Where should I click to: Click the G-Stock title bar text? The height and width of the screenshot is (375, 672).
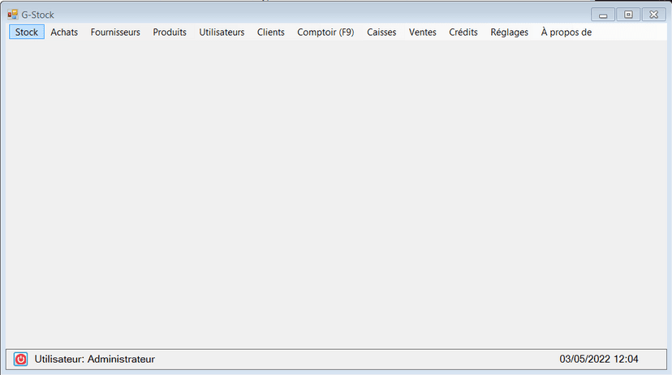tap(38, 15)
